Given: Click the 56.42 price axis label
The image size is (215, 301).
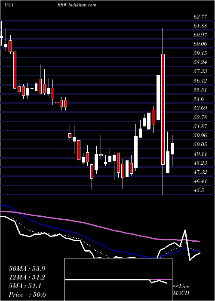Looking at the screenshot, I should (x=200, y=80).
